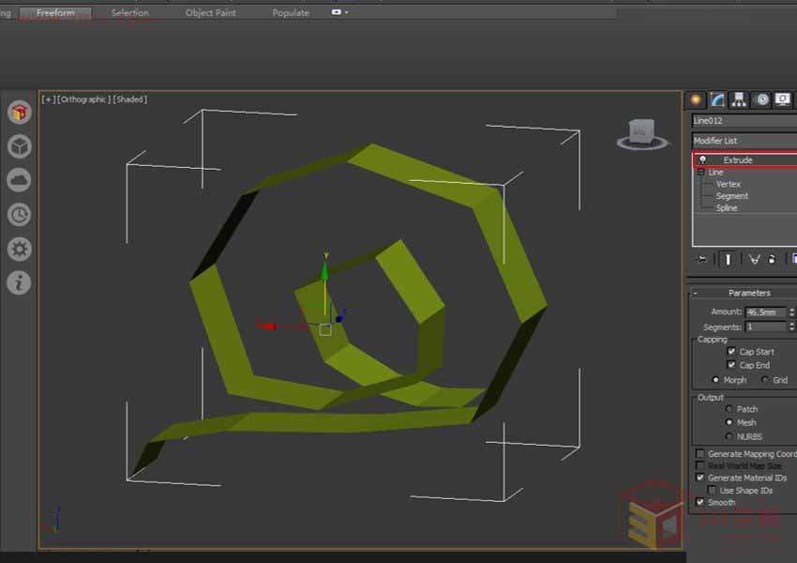The height and width of the screenshot is (563, 797).
Task: Uncheck the Cap Start checkbox
Action: [731, 352]
